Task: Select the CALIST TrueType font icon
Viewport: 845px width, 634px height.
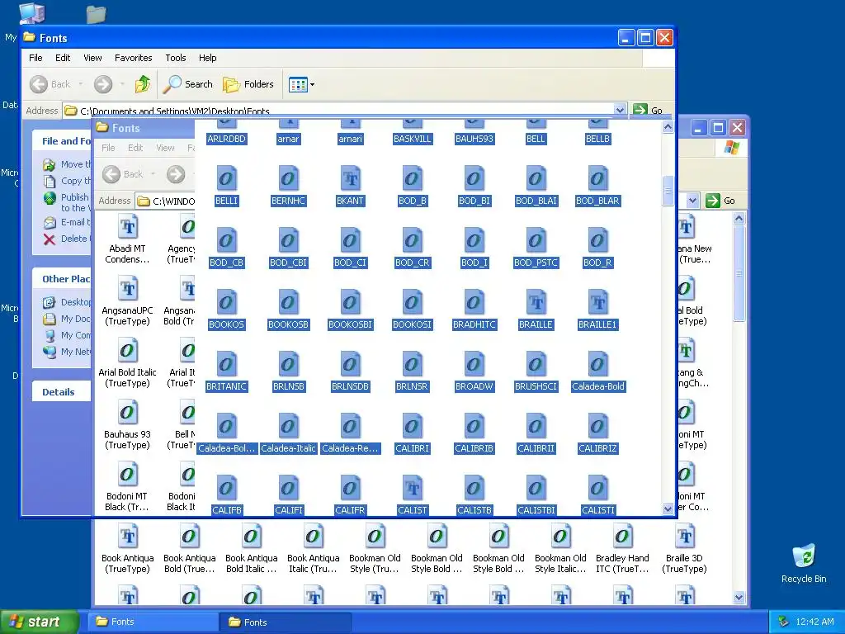Action: tap(413, 489)
